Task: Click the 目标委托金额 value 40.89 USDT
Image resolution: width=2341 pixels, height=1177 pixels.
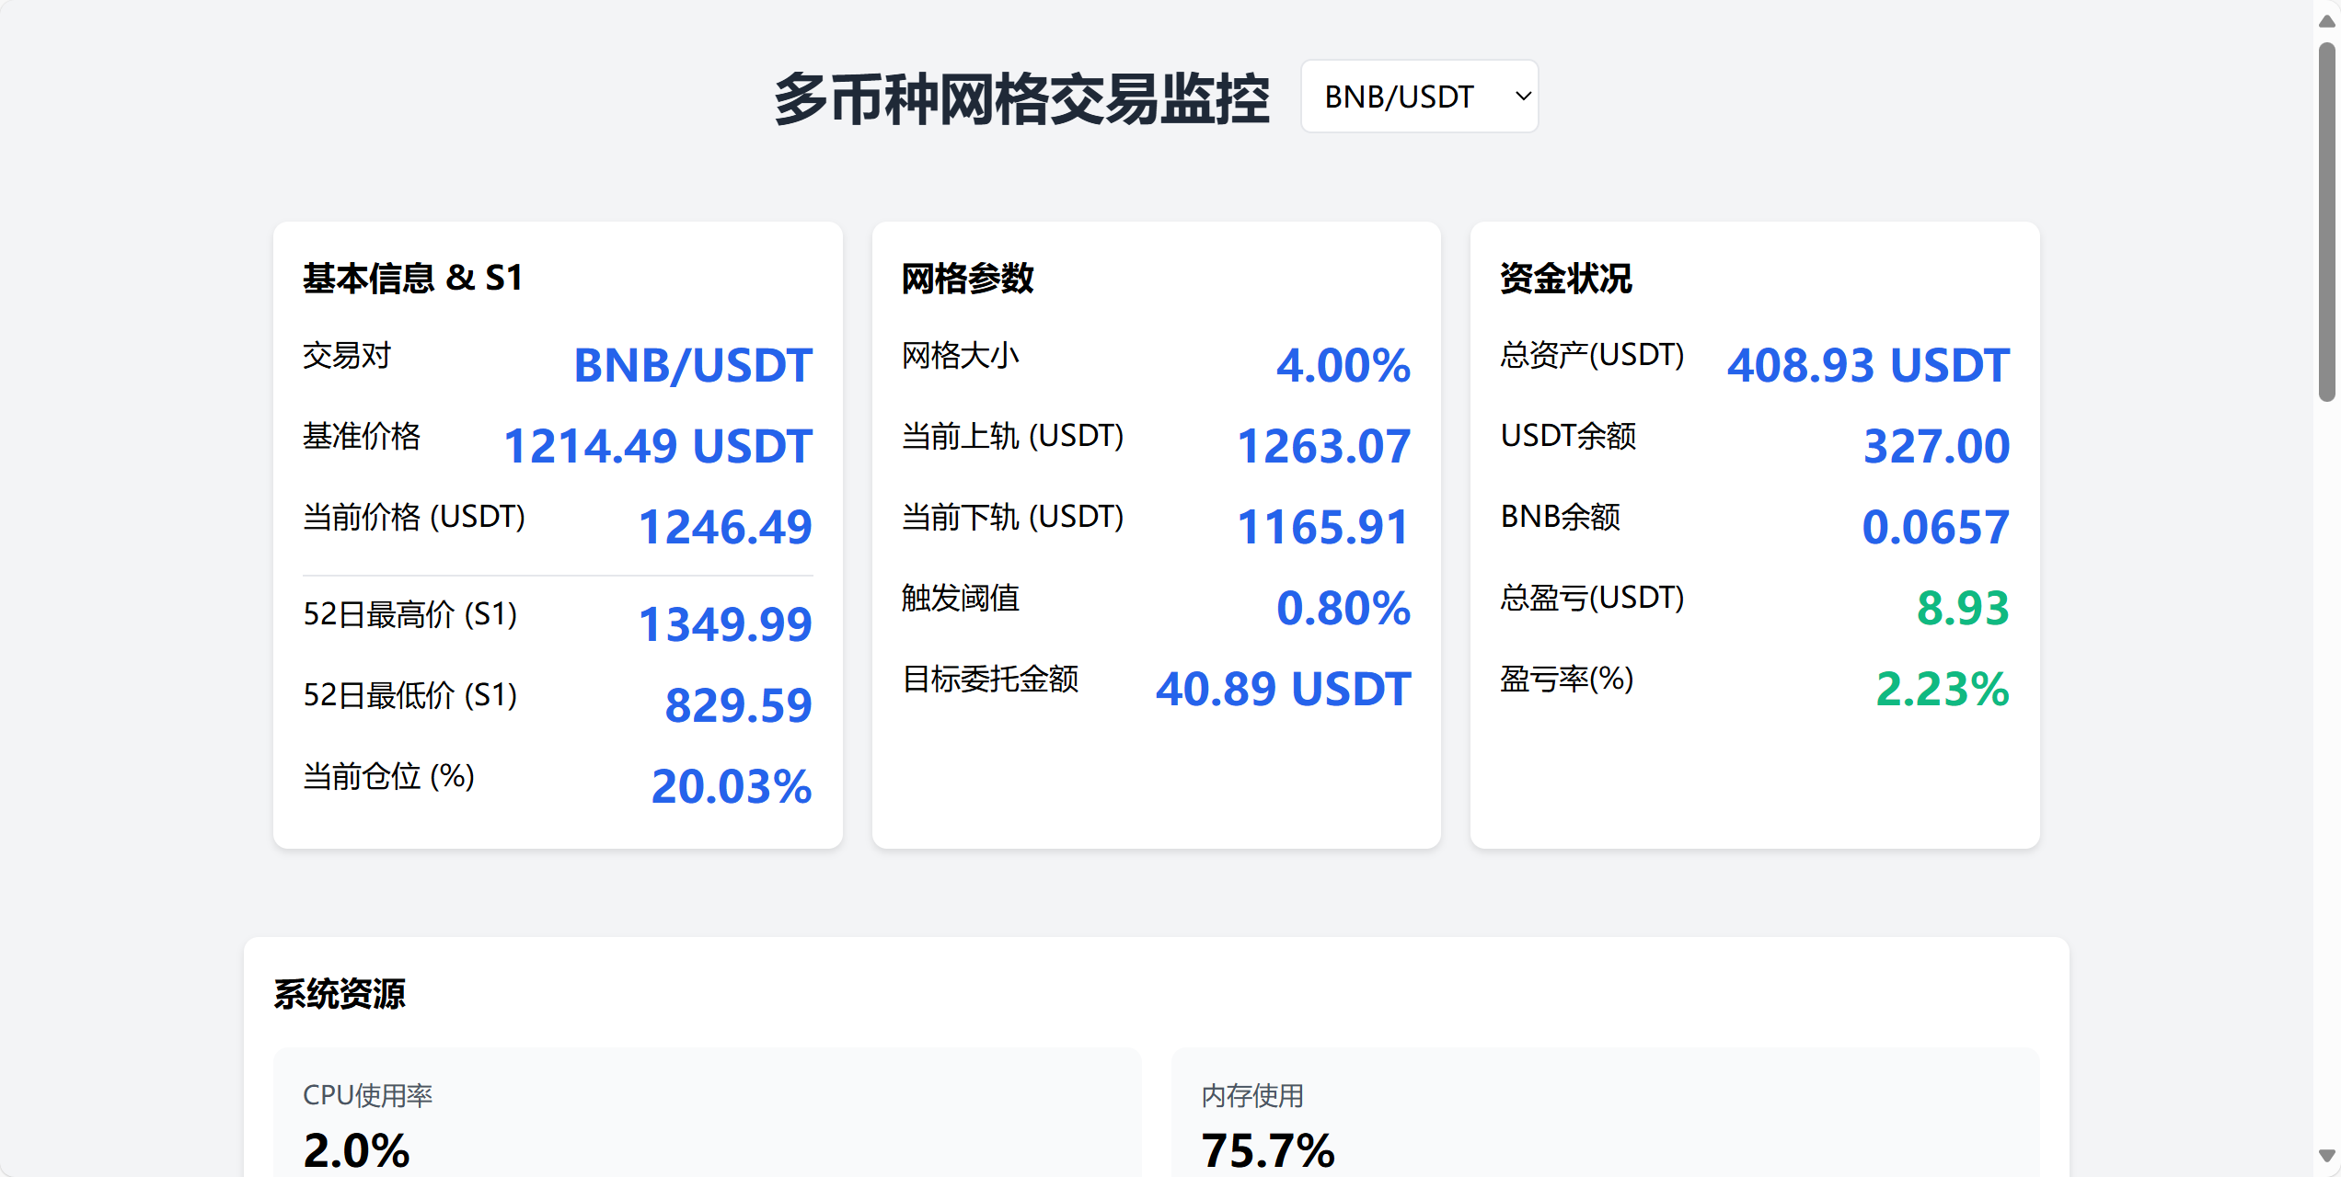Action: tap(1284, 689)
